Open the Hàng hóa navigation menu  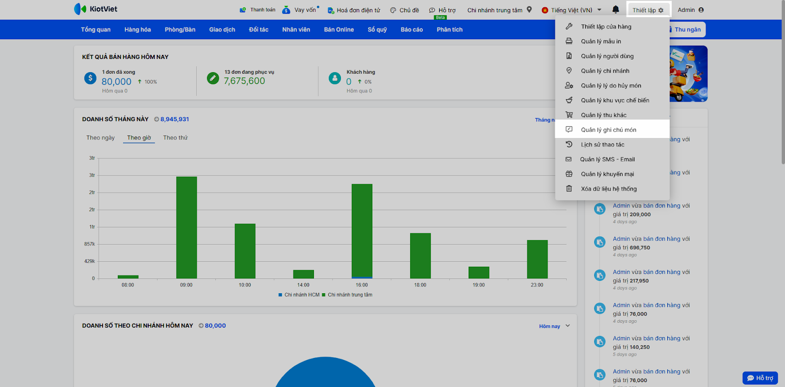tap(137, 29)
